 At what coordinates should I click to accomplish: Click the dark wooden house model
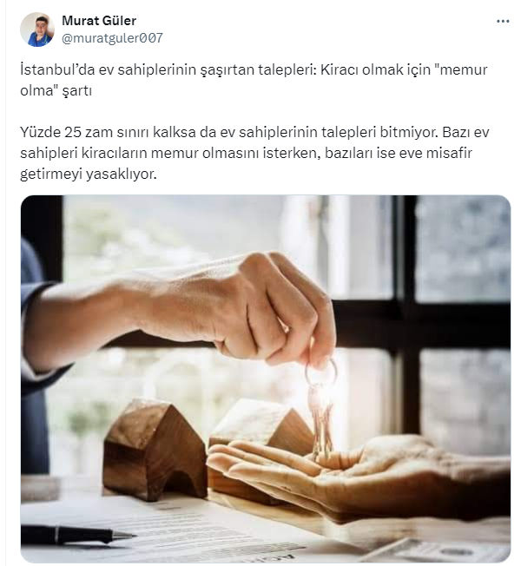point(155,450)
